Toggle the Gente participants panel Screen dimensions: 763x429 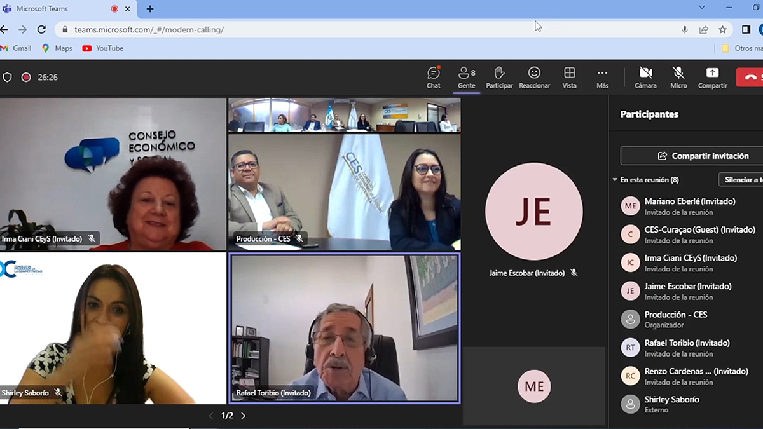[x=466, y=78]
